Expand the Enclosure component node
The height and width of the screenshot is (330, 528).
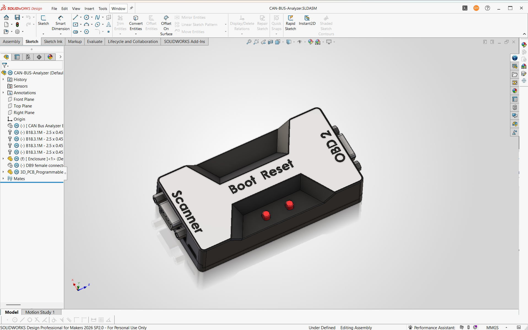3,159
